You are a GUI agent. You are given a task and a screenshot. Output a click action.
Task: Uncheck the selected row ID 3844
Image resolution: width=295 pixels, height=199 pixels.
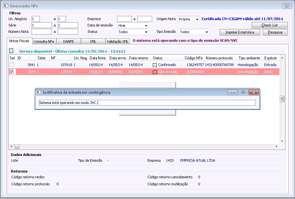click(12, 72)
